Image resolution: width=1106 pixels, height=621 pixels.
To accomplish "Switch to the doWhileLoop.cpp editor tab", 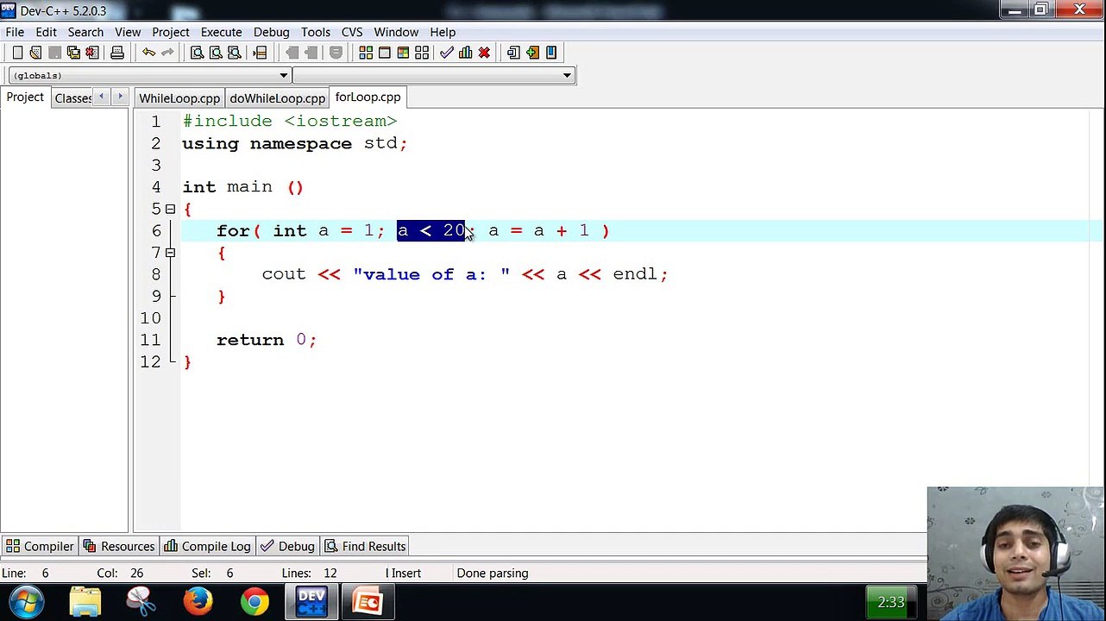I will pyautogui.click(x=277, y=98).
